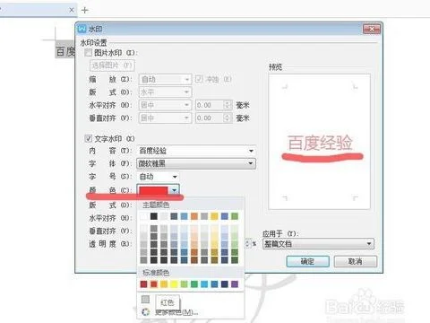Open picture watermark 垂直对齐 dropdown
The image size is (430, 323).
tap(165, 118)
